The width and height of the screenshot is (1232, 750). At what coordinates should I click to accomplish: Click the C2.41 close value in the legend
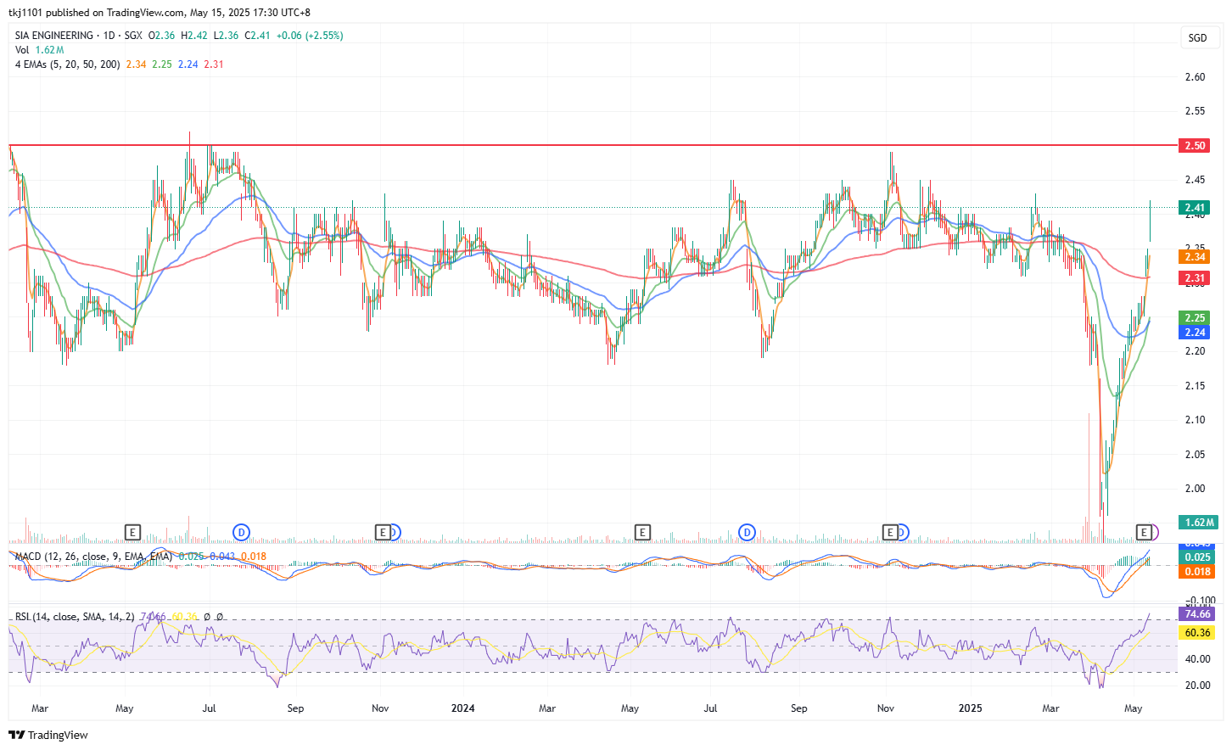coord(257,36)
